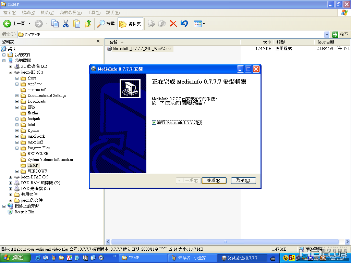The width and height of the screenshot is (351, 263).
Task: Click the blue Undo arrow icon
Action: 184,24
